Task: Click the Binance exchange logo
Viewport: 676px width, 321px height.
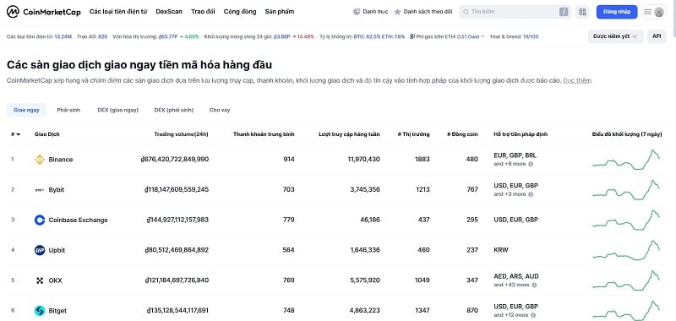Action: click(40, 160)
